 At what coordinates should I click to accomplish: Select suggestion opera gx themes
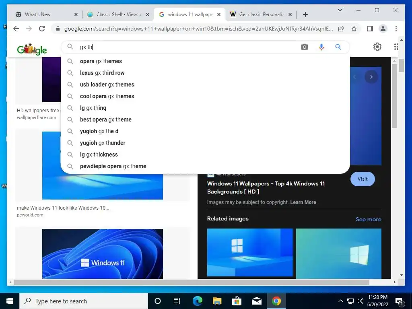coord(205,61)
